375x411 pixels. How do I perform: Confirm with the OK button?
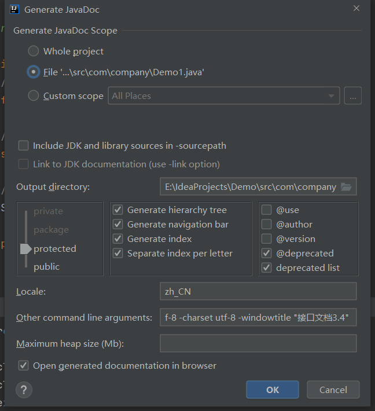point(273,390)
